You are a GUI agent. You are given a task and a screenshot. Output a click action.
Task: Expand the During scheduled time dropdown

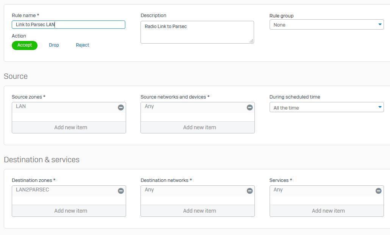[x=326, y=108]
